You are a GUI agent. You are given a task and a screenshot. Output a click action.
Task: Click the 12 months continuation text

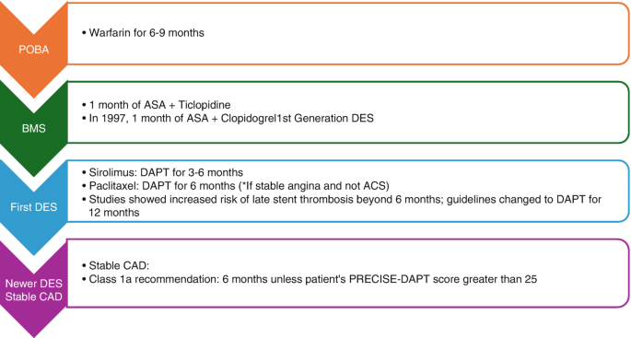pyautogui.click(x=114, y=213)
